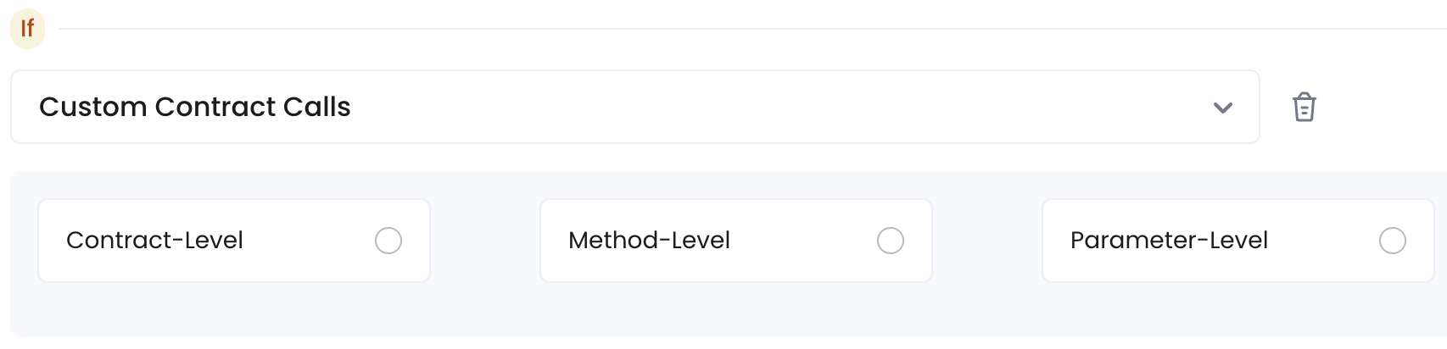Delete the condition with the trash icon
This screenshot has width=1447, height=349.
point(1304,108)
